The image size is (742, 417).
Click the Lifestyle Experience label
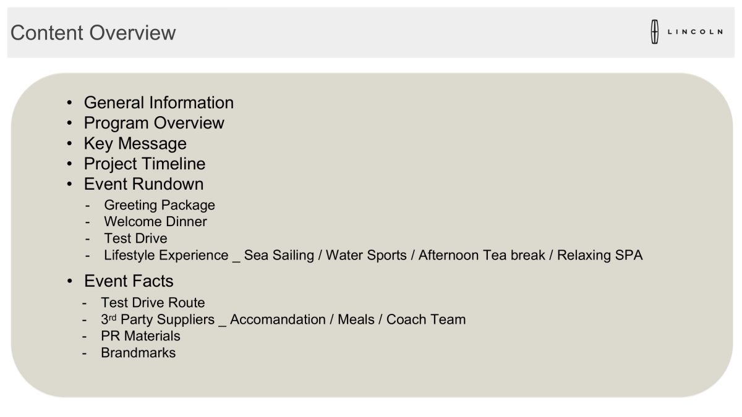pyautogui.click(x=166, y=255)
